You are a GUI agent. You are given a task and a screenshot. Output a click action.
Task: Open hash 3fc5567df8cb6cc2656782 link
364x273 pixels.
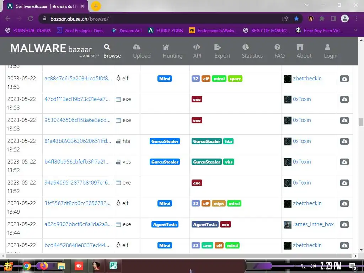coord(77,203)
